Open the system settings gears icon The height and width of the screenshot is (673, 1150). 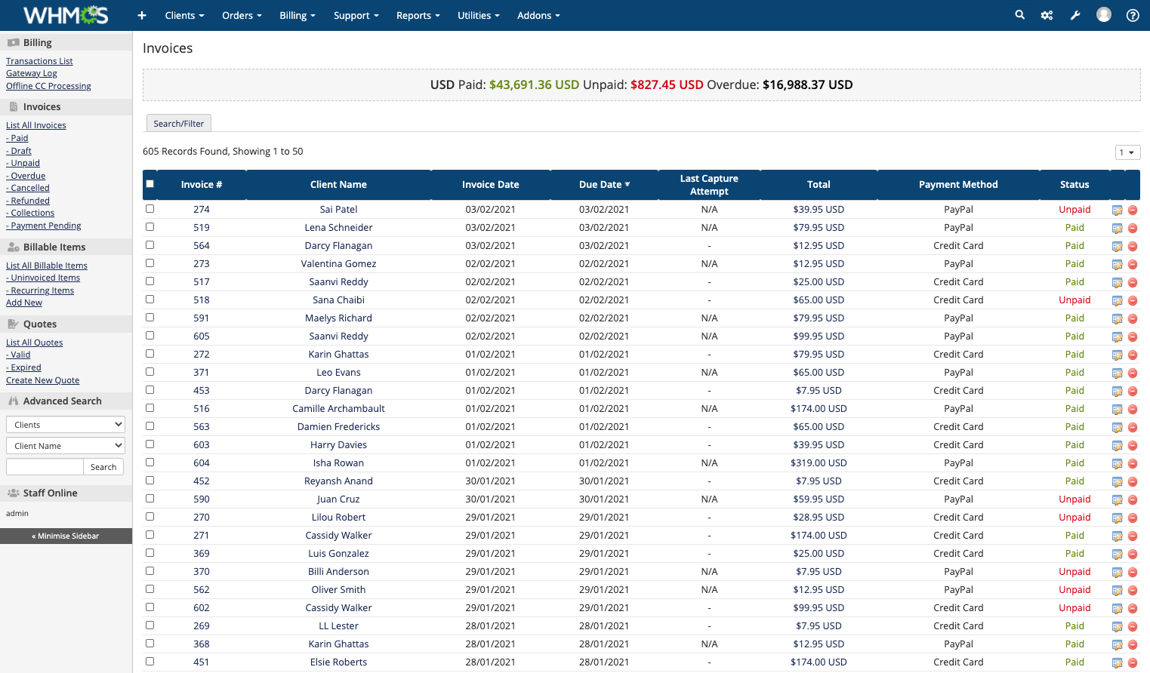tap(1047, 15)
